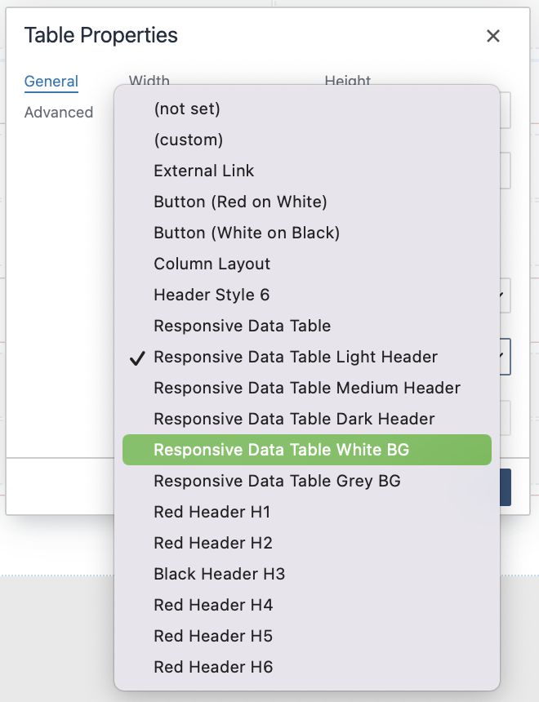Choose Responsive Data Table Medium Header
The image size is (539, 702).
tap(307, 388)
